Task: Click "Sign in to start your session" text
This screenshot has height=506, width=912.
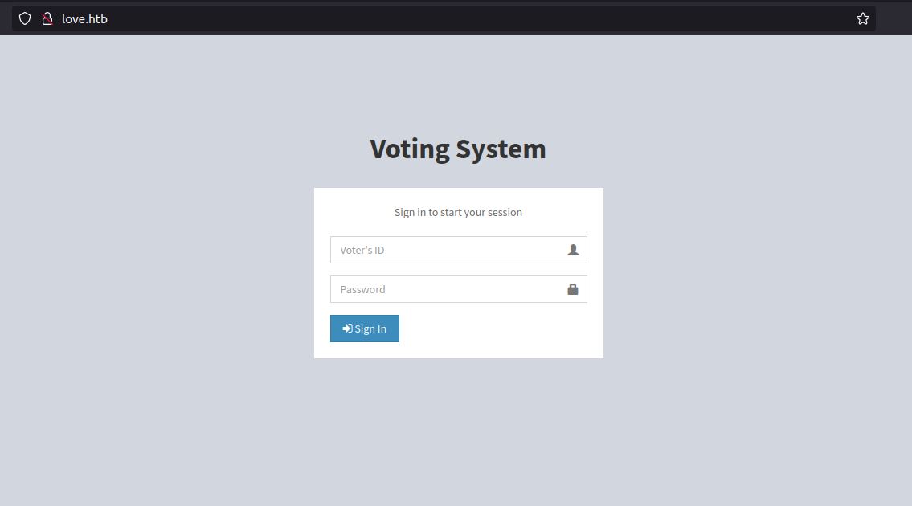Action: (x=458, y=212)
